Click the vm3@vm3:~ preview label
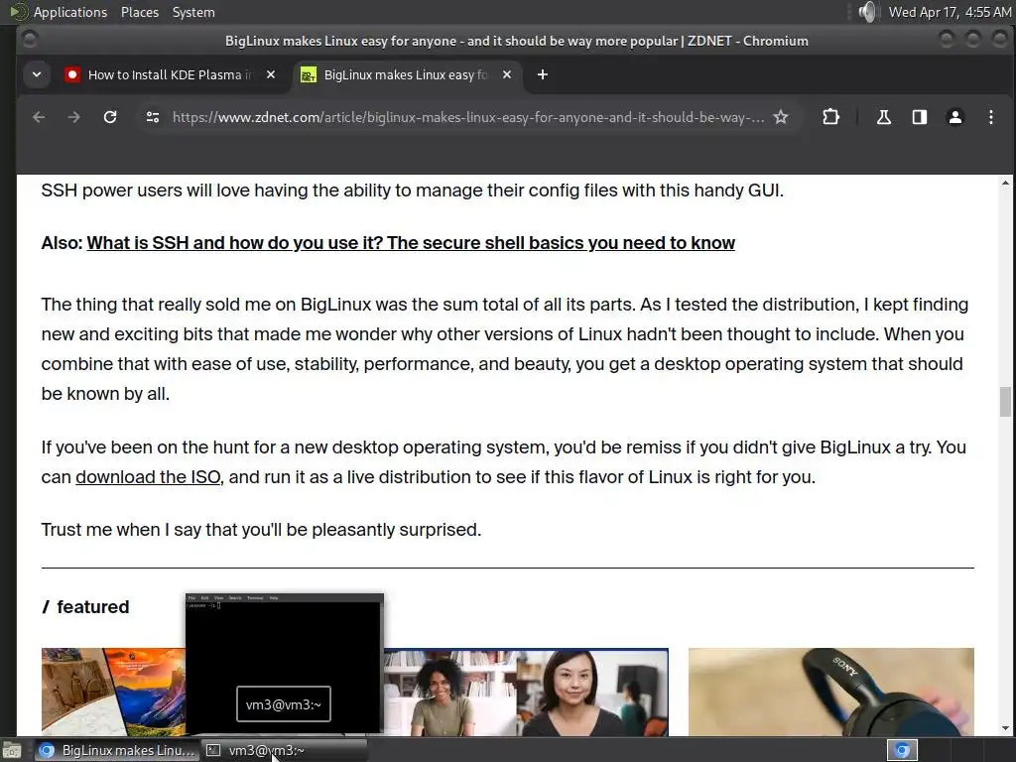Image resolution: width=1016 pixels, height=762 pixels. pos(284,704)
